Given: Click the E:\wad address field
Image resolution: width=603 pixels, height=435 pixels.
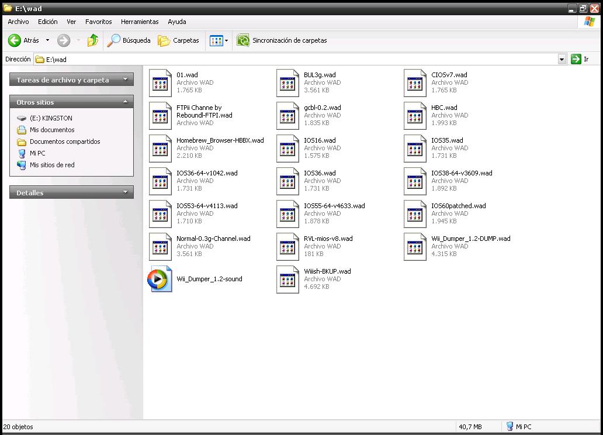Looking at the screenshot, I should pos(292,59).
